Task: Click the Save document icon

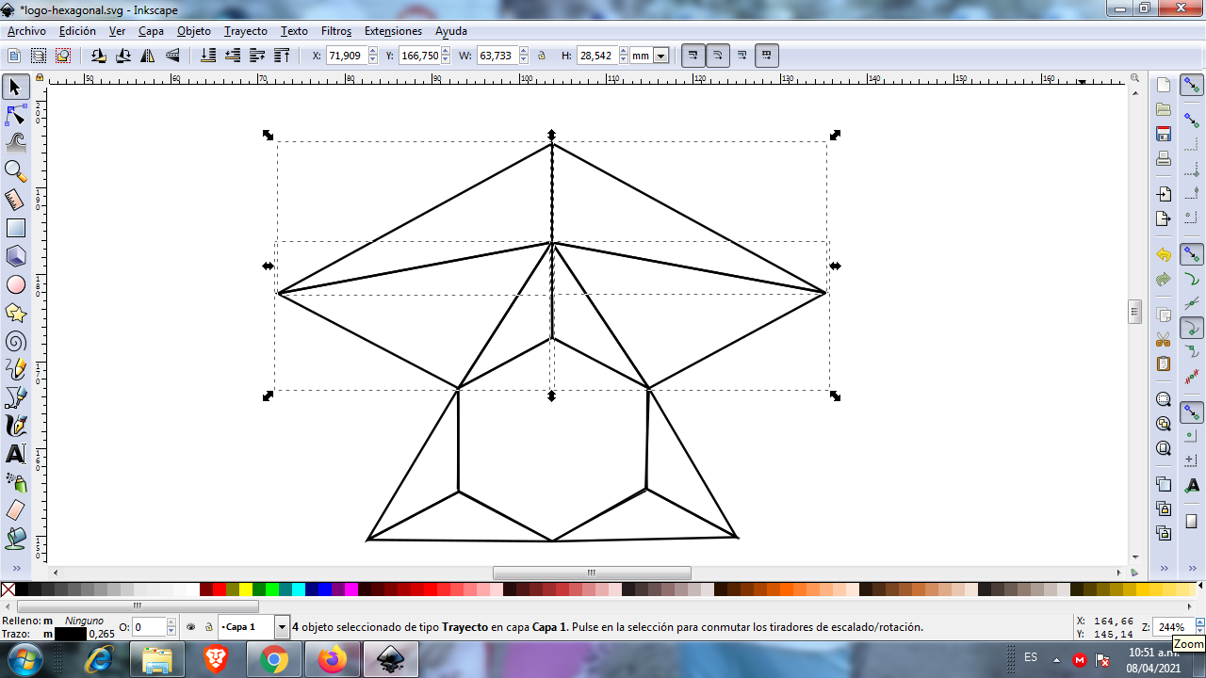Action: point(1164,134)
